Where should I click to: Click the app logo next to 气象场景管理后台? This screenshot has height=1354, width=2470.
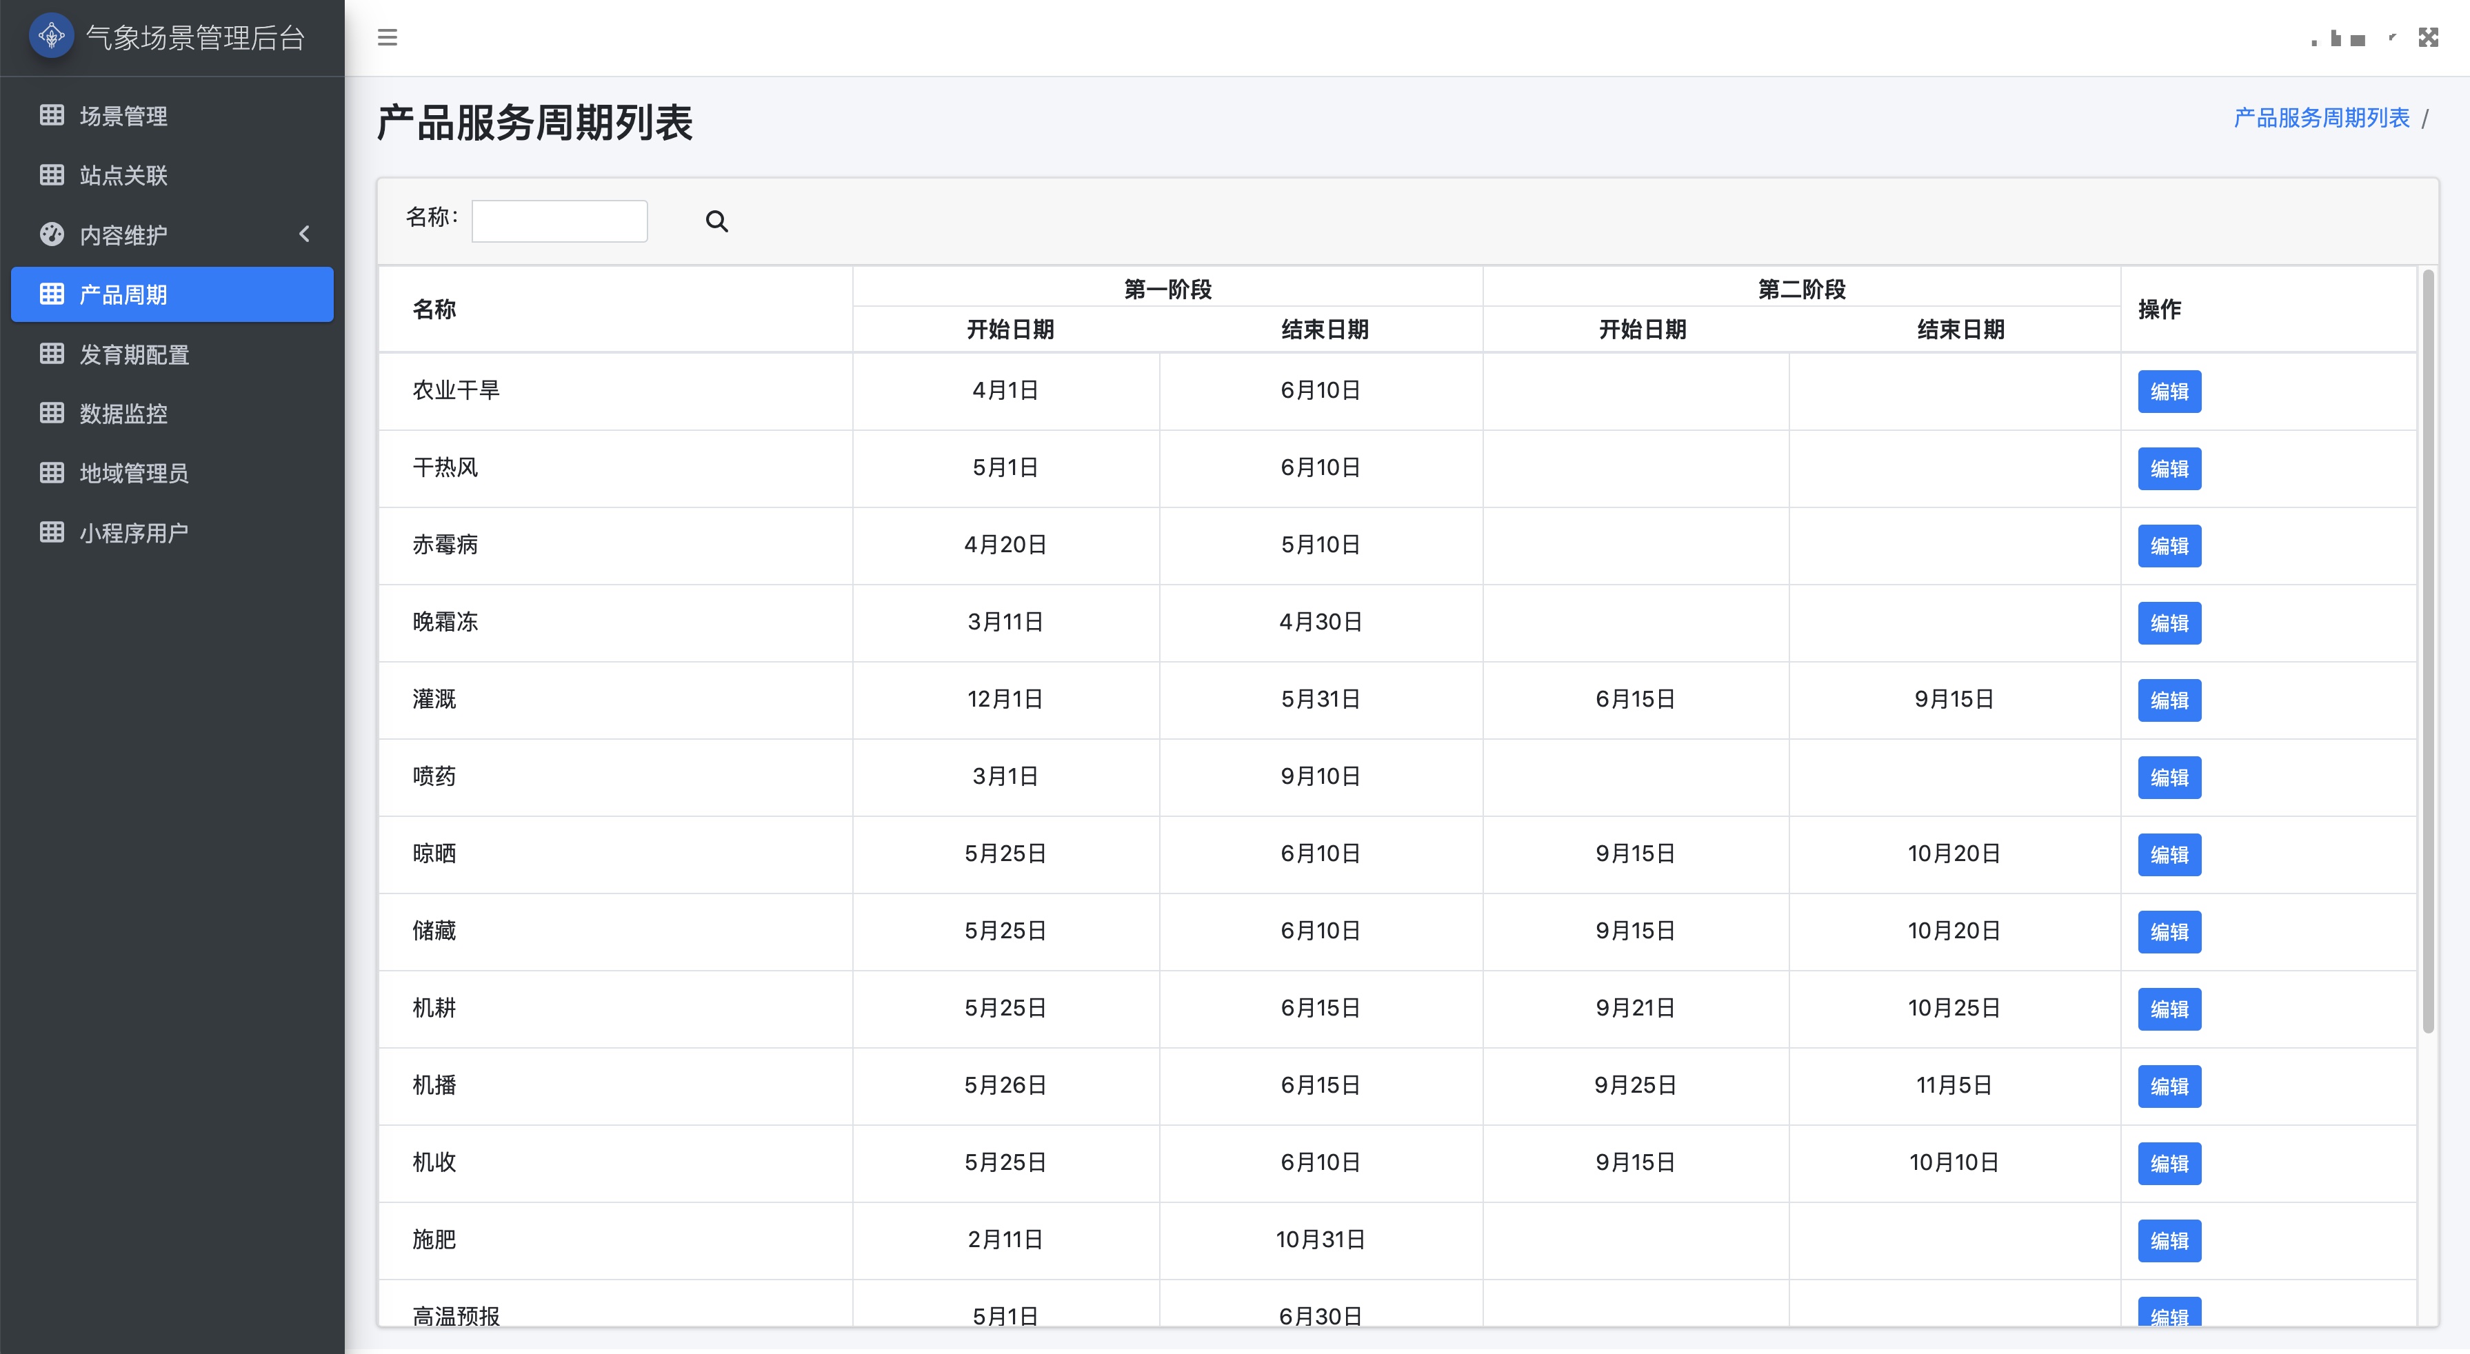[x=52, y=37]
